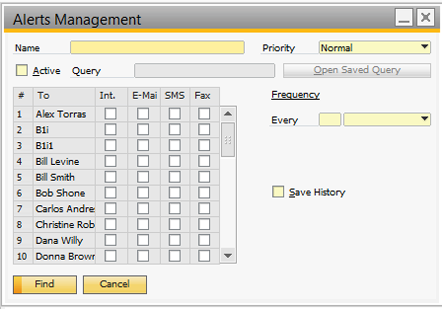This screenshot has width=442, height=309.
Task: Click the Frequency link
Action: click(x=295, y=95)
